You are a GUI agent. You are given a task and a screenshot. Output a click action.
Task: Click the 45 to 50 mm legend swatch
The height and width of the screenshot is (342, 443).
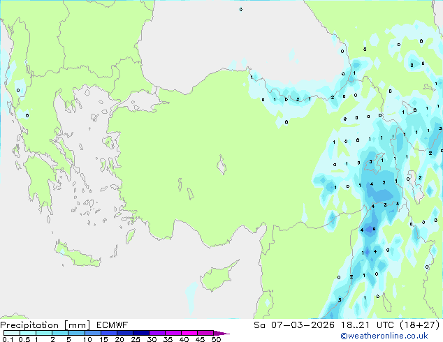(x=205, y=333)
